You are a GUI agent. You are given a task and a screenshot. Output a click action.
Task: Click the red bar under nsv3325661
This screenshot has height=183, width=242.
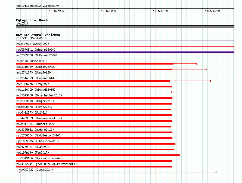pyautogui.click(x=94, y=132)
